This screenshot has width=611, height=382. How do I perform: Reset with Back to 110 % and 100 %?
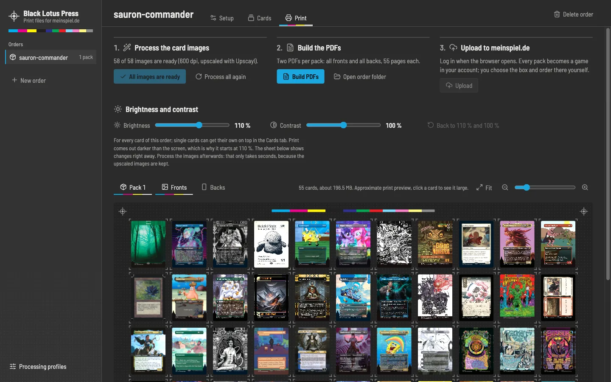click(463, 126)
